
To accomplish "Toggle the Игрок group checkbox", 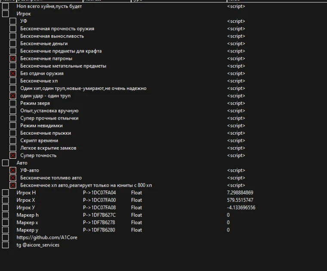I will 5,14.
